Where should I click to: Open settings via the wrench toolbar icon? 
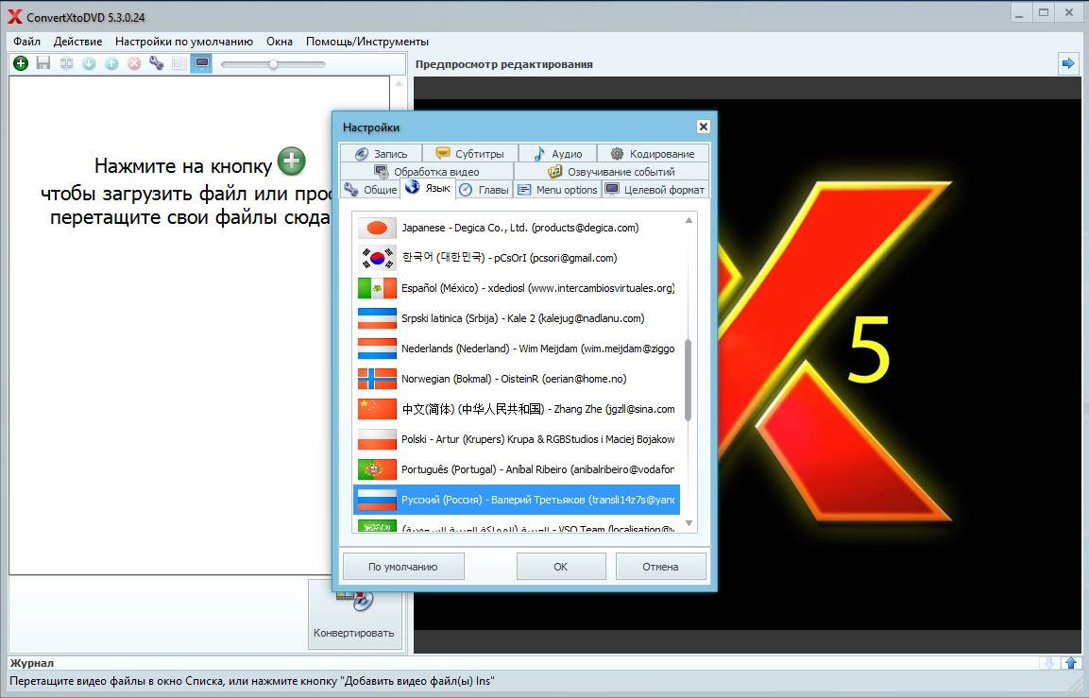(157, 63)
